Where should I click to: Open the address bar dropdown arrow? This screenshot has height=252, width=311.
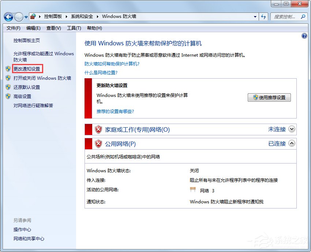[255, 16]
